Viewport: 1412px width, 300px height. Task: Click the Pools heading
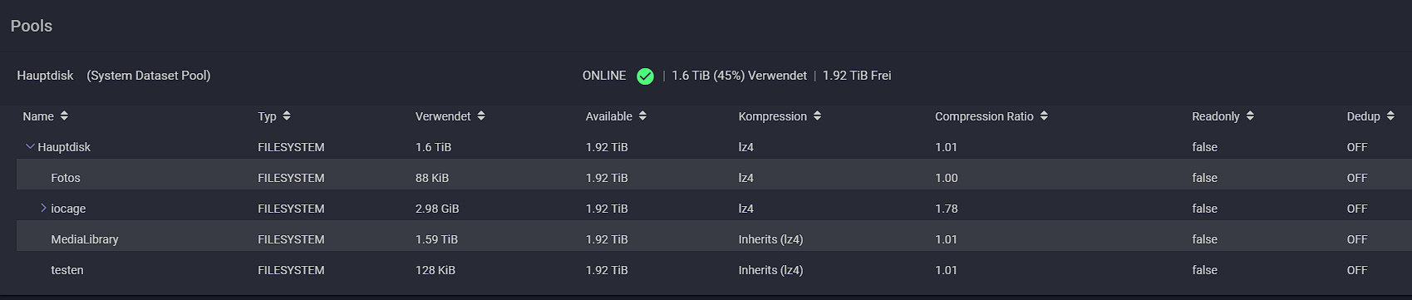click(x=32, y=26)
